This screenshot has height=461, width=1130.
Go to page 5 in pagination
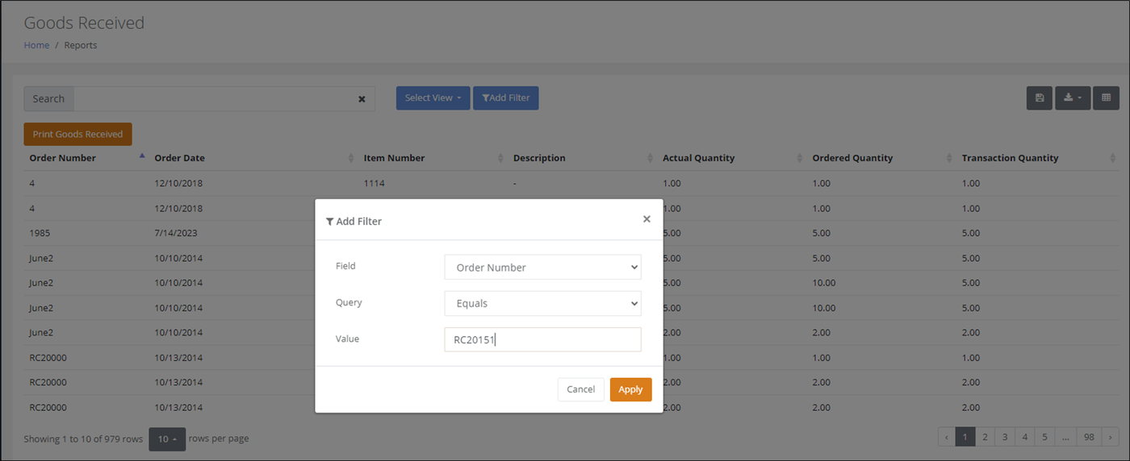(x=1044, y=437)
